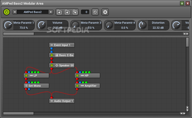Click the Meta-Paramtr 1 knob
Screen dimensions: 192x118
(x=8, y=25)
